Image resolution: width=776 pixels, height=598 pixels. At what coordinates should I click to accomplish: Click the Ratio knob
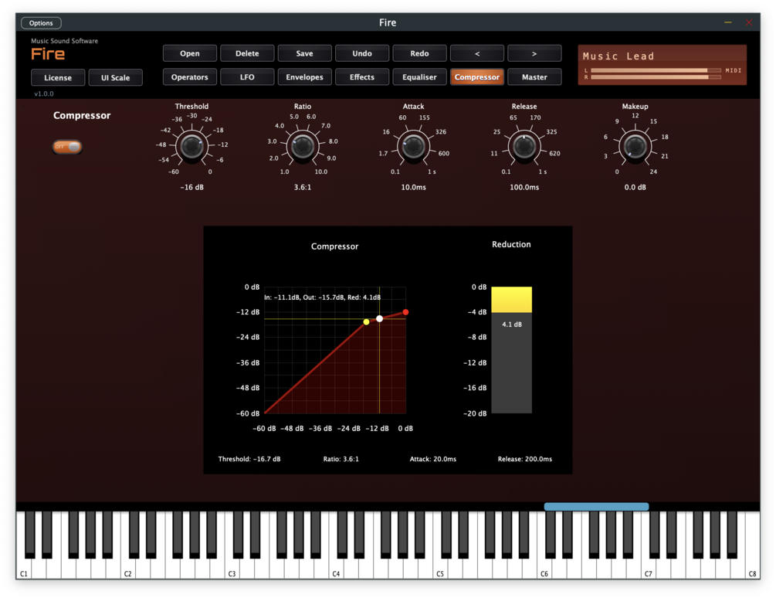click(x=303, y=146)
